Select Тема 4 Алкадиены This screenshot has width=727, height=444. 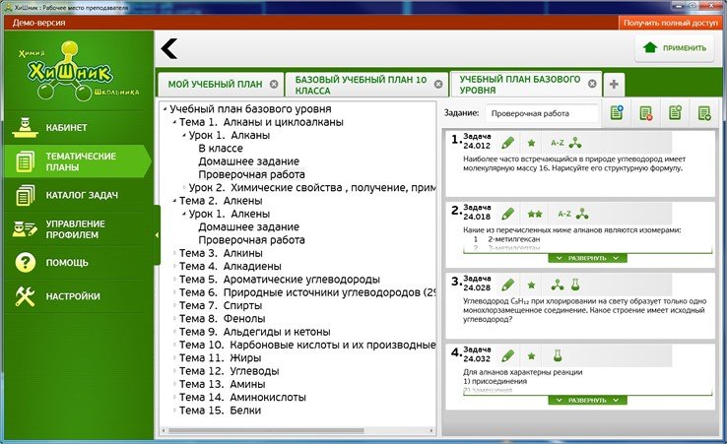231,266
